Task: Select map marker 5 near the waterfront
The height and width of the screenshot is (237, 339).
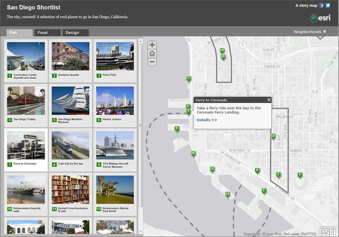Action: coord(189,79)
